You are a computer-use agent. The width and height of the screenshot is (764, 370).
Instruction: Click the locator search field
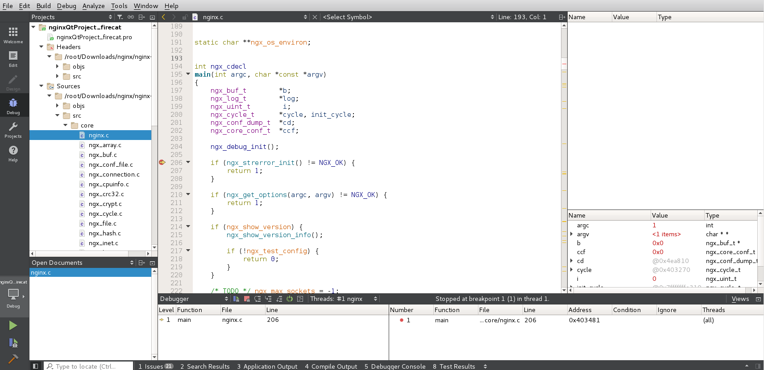pyautogui.click(x=89, y=366)
